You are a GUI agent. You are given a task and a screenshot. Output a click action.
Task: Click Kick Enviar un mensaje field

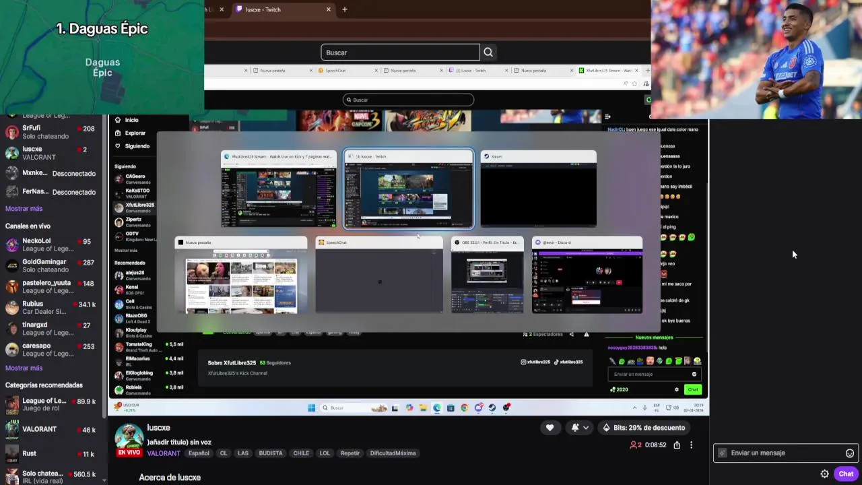pos(654,374)
